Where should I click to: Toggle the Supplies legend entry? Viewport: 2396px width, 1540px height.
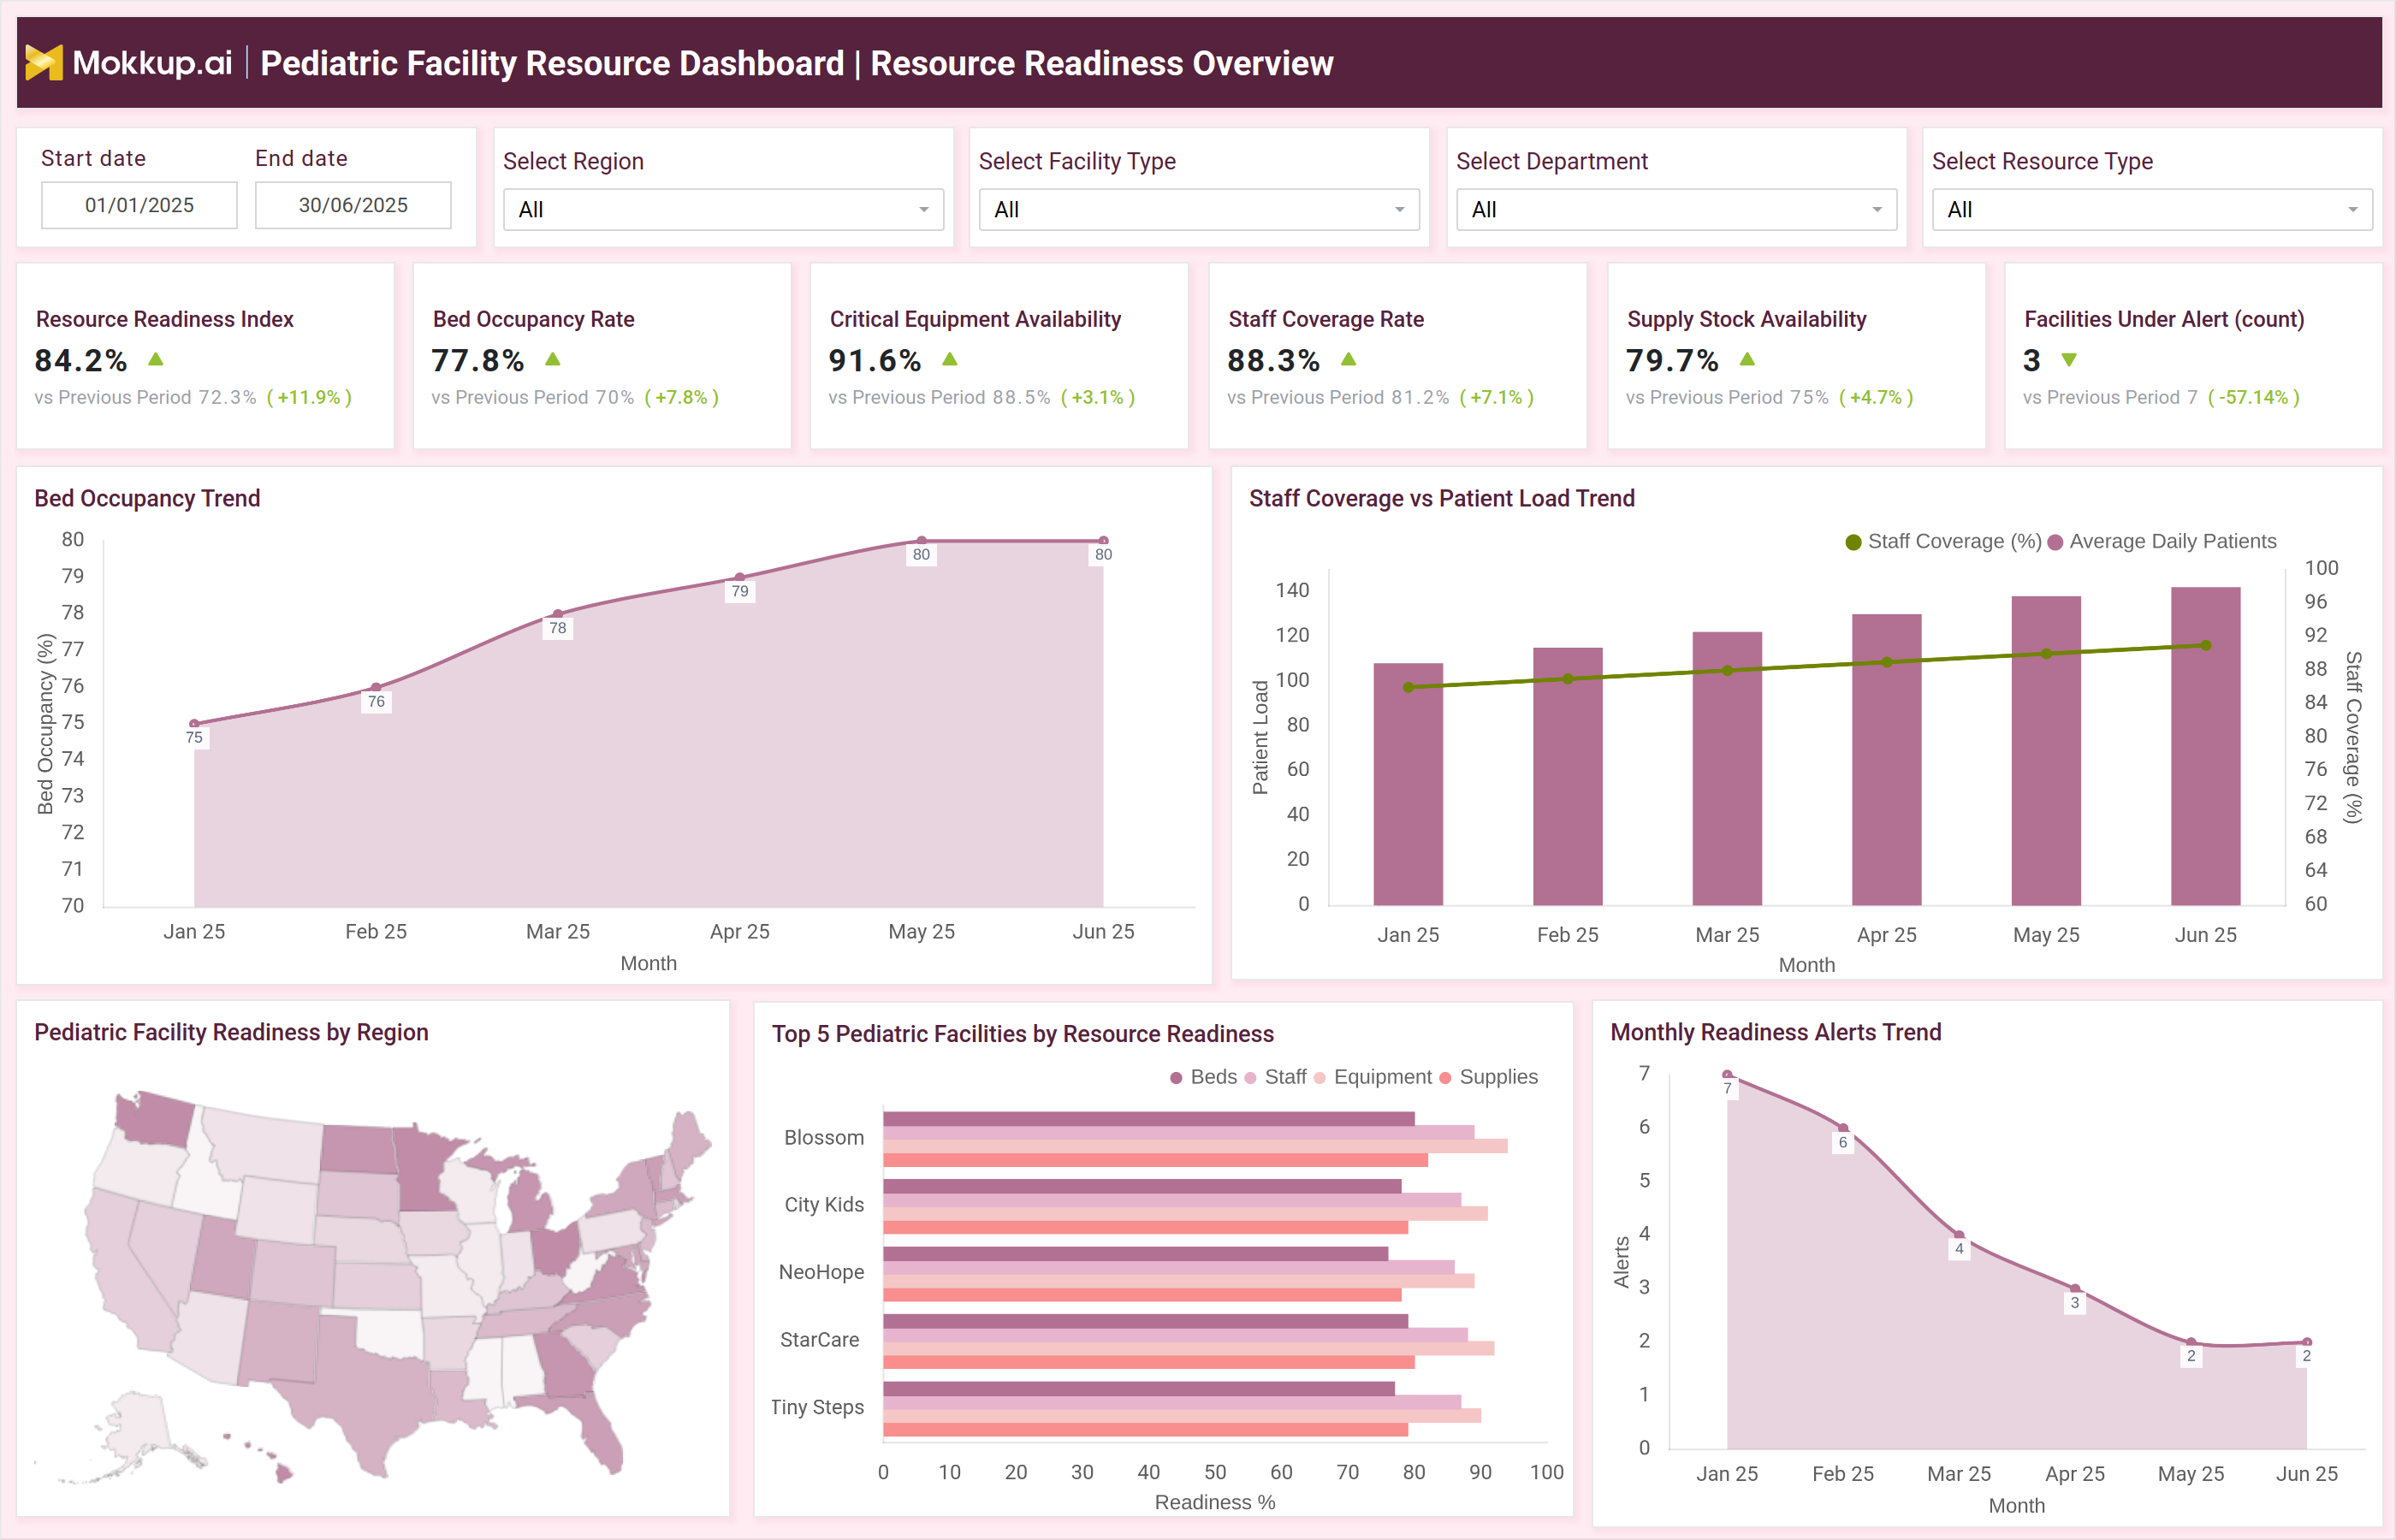tap(1489, 1077)
